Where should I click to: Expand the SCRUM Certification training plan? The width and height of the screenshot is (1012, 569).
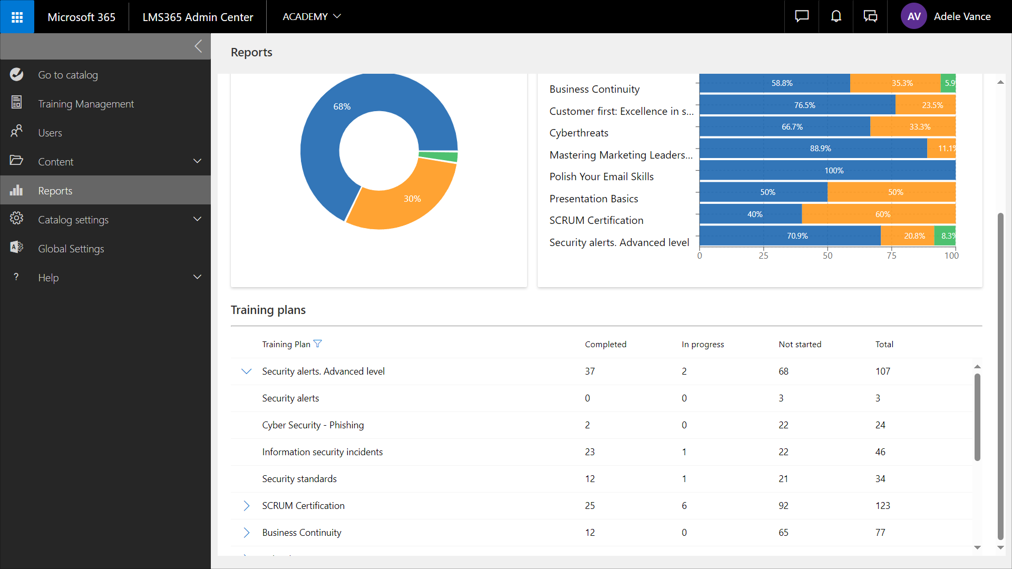tap(246, 506)
